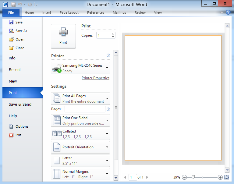Switch to the References ribbon tab
Image resolution: width=234 pixels, height=184 pixels.
click(96, 12)
